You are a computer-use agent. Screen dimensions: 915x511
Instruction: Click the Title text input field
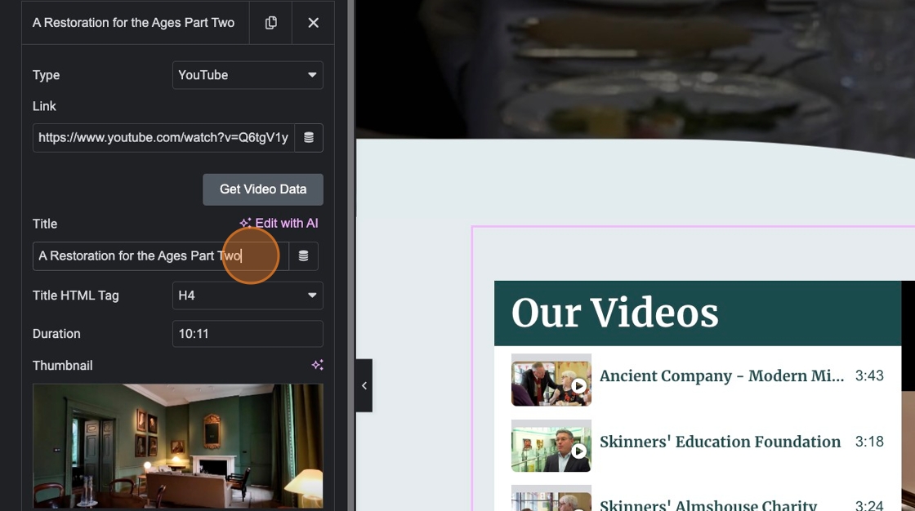[x=160, y=256]
